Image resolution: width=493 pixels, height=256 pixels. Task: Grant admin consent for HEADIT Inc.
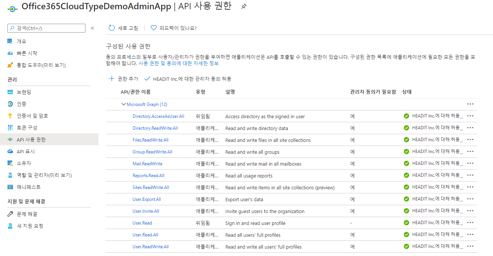(x=188, y=79)
